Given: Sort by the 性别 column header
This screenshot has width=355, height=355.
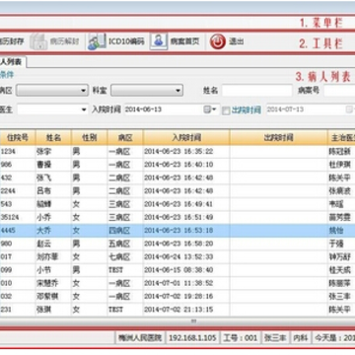Looking at the screenshot, I should 90,138.
